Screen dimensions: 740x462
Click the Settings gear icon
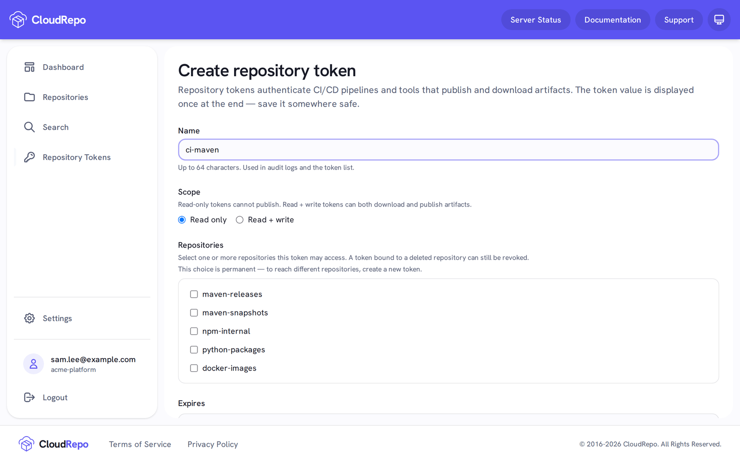coord(30,318)
